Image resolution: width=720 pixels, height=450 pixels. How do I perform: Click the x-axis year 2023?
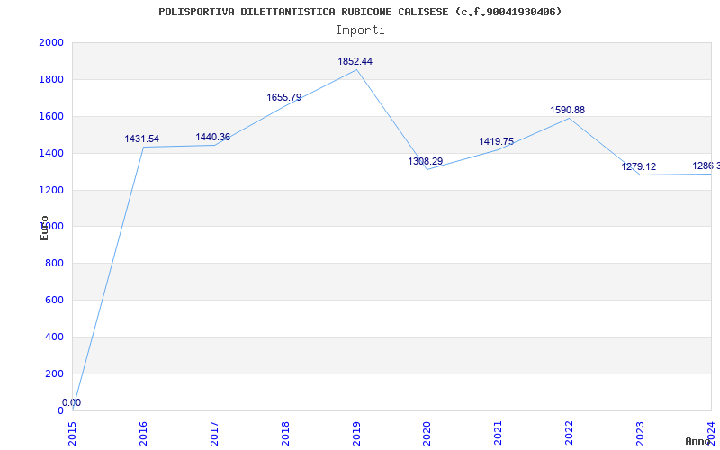tap(640, 433)
